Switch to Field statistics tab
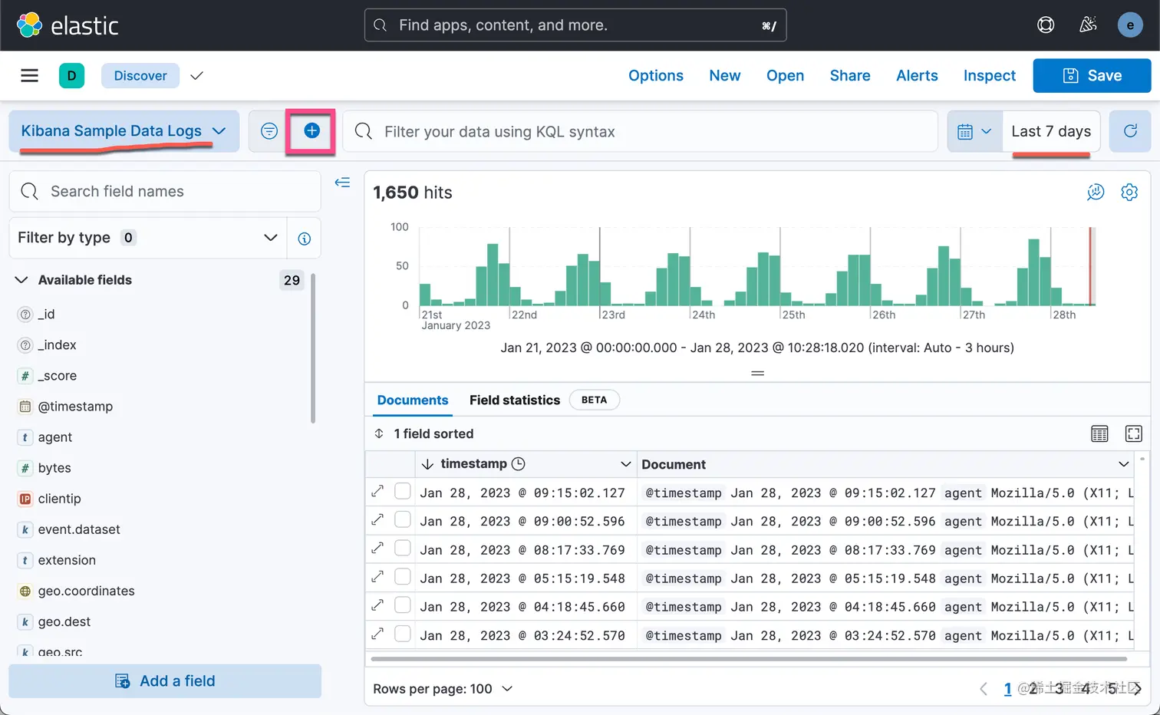This screenshot has width=1160, height=715. [515, 400]
